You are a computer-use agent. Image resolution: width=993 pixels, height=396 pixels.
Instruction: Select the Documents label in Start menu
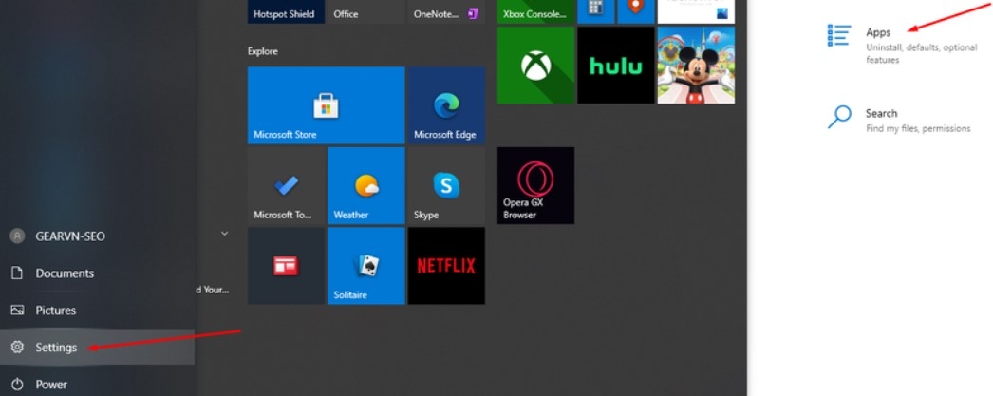coord(65,273)
